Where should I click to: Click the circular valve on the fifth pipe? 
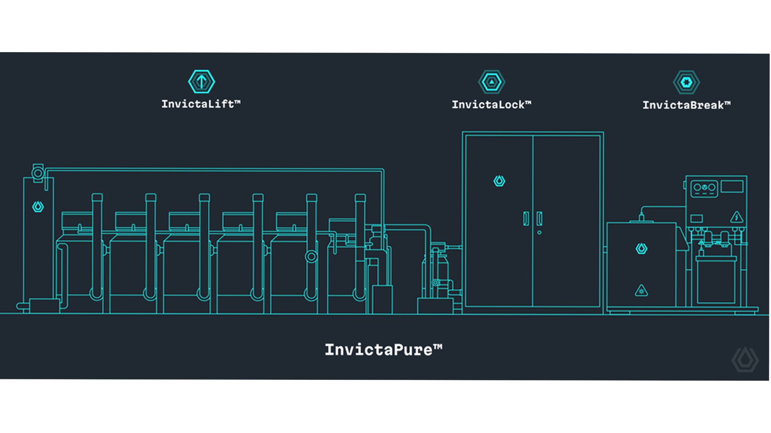[x=311, y=257]
